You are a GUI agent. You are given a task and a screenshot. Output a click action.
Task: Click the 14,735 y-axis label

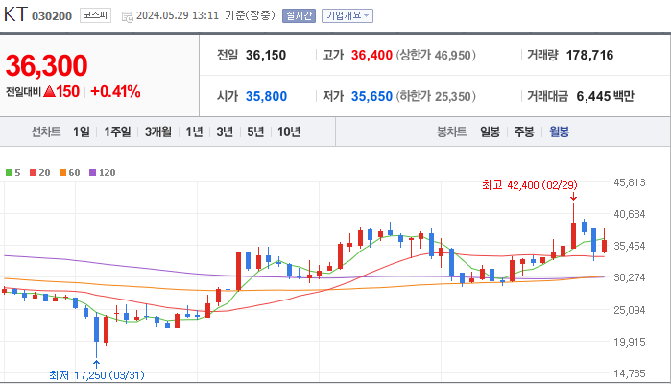(629, 373)
